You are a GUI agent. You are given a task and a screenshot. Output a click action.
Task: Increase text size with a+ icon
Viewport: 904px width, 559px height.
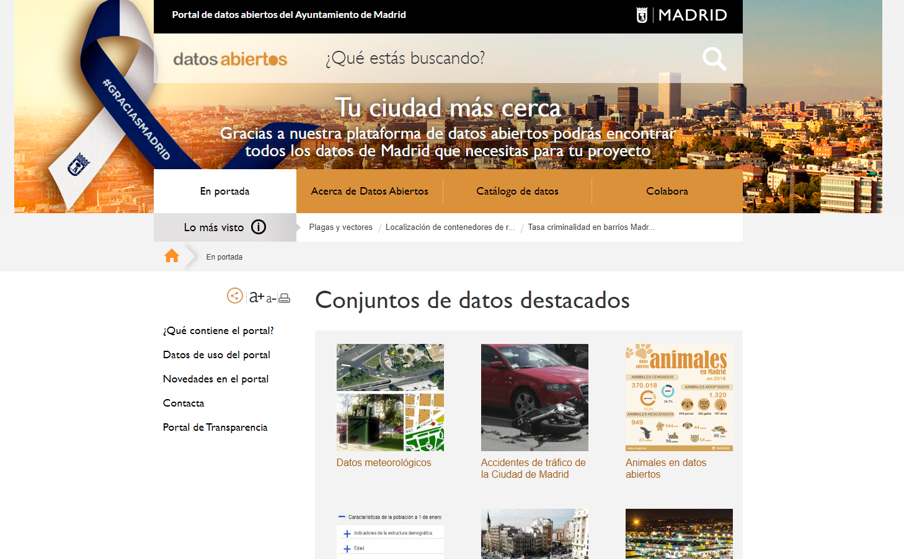[256, 297]
